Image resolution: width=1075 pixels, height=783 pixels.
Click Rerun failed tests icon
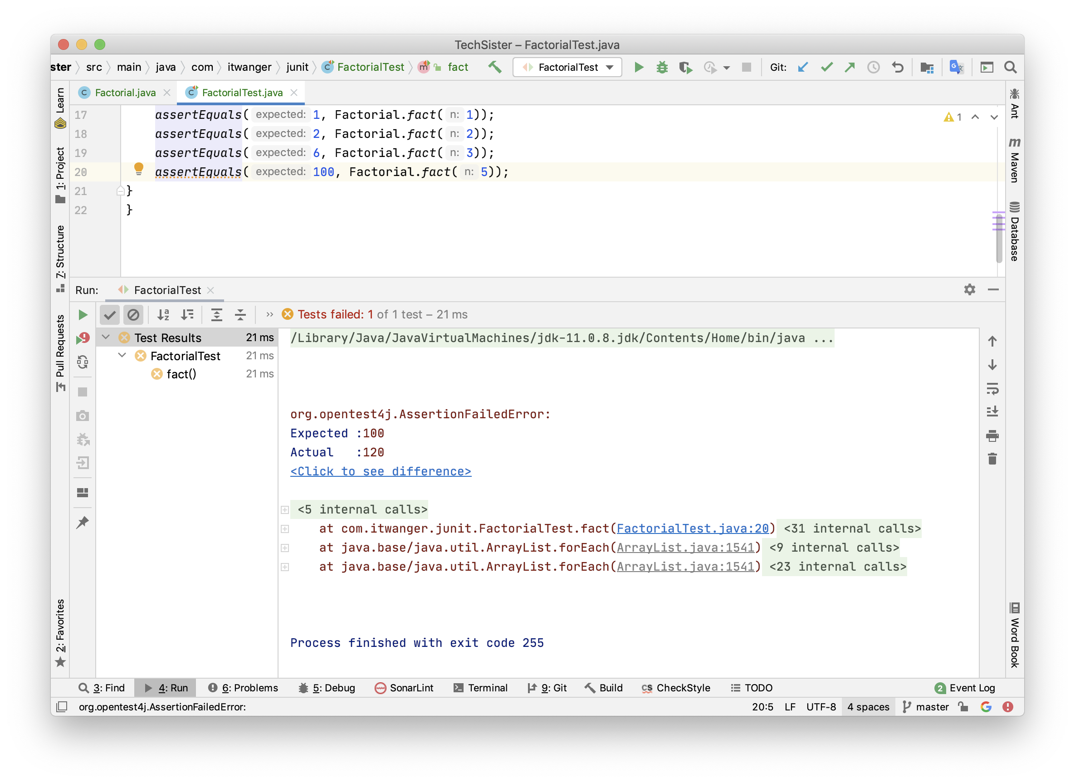[x=83, y=338]
